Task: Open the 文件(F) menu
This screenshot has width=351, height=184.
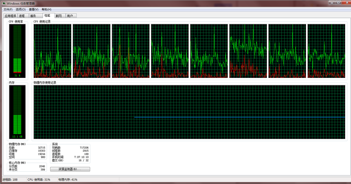Action: click(8, 9)
